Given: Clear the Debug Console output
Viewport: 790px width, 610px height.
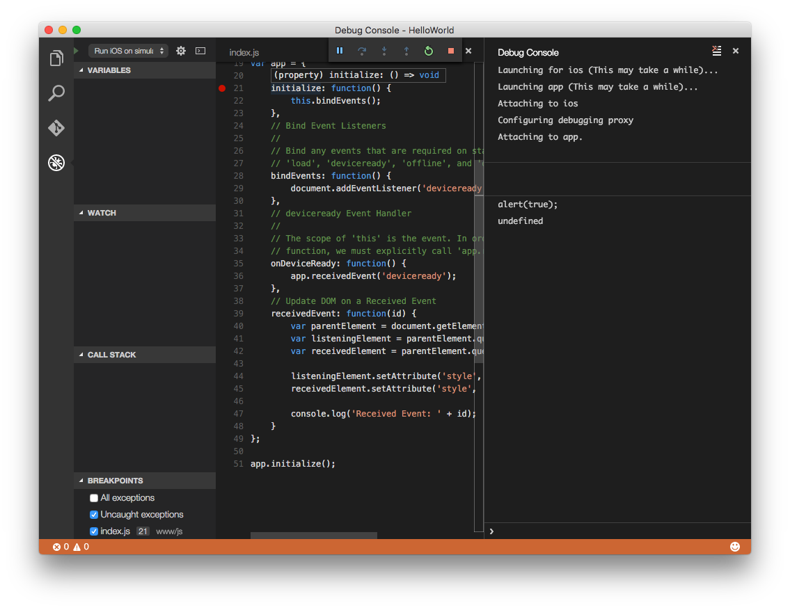Looking at the screenshot, I should [x=717, y=51].
